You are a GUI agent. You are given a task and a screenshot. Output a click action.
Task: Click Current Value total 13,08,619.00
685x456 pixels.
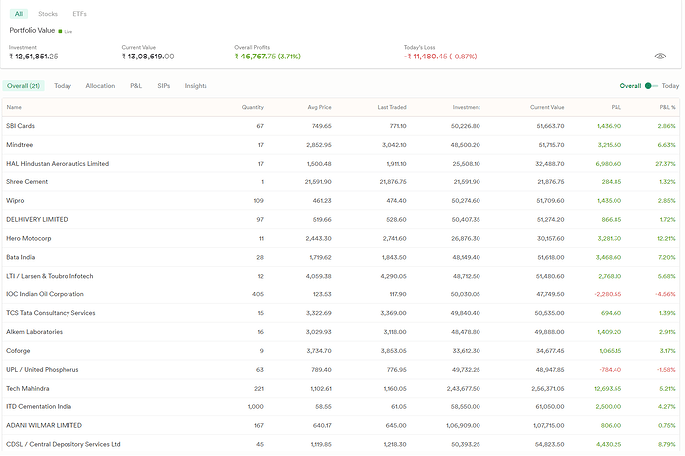pyautogui.click(x=148, y=57)
